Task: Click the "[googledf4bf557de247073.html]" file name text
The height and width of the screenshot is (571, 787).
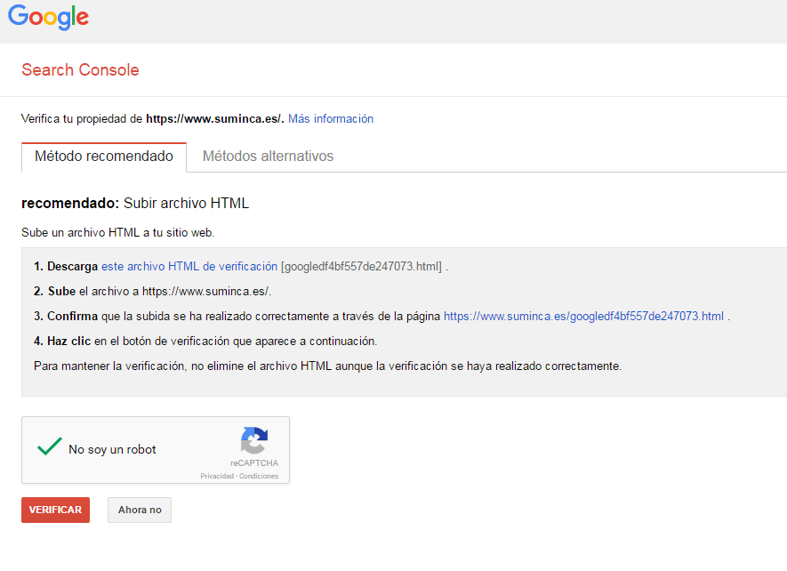Action: point(361,266)
